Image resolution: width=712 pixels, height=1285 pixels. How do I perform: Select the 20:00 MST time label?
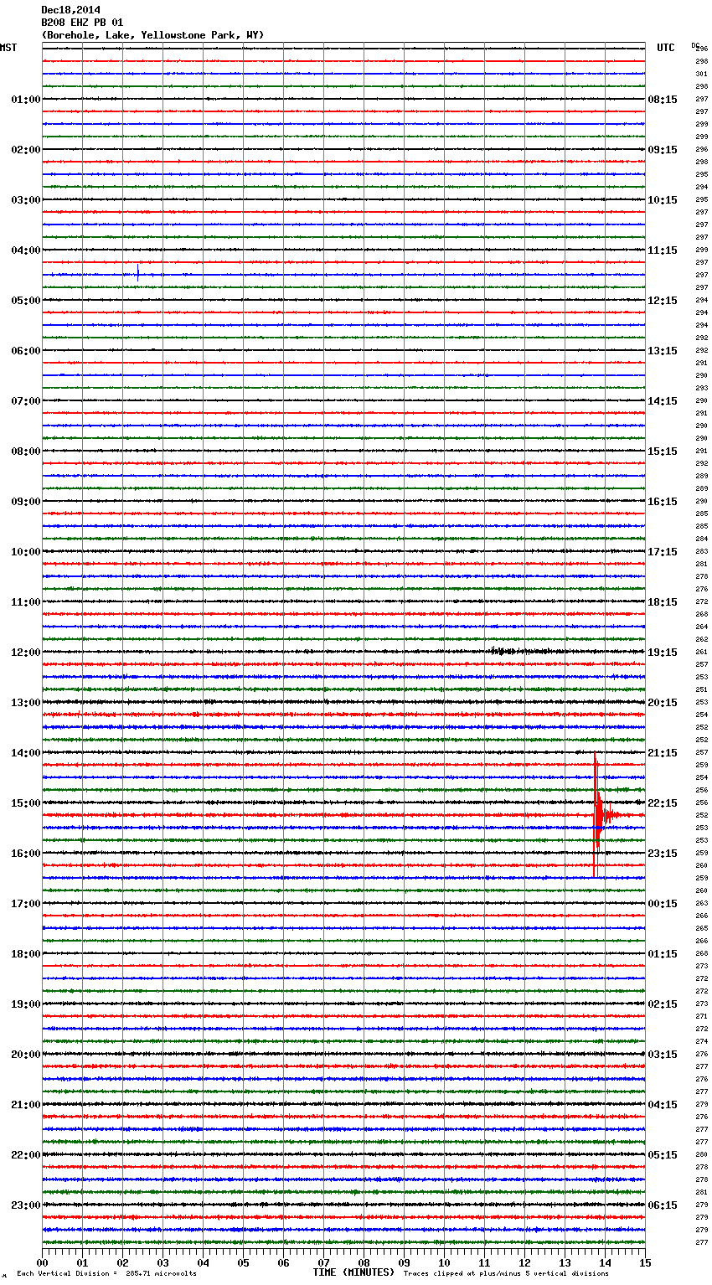pos(26,1055)
